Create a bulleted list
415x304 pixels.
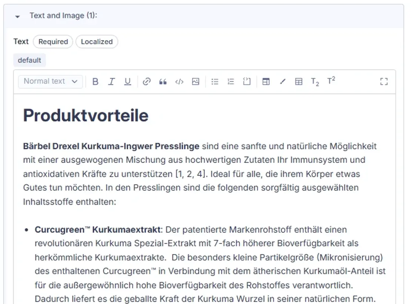(215, 81)
